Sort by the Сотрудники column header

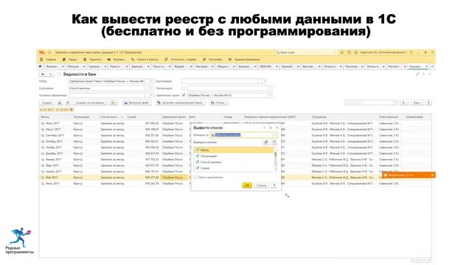pyautogui.click(x=319, y=117)
